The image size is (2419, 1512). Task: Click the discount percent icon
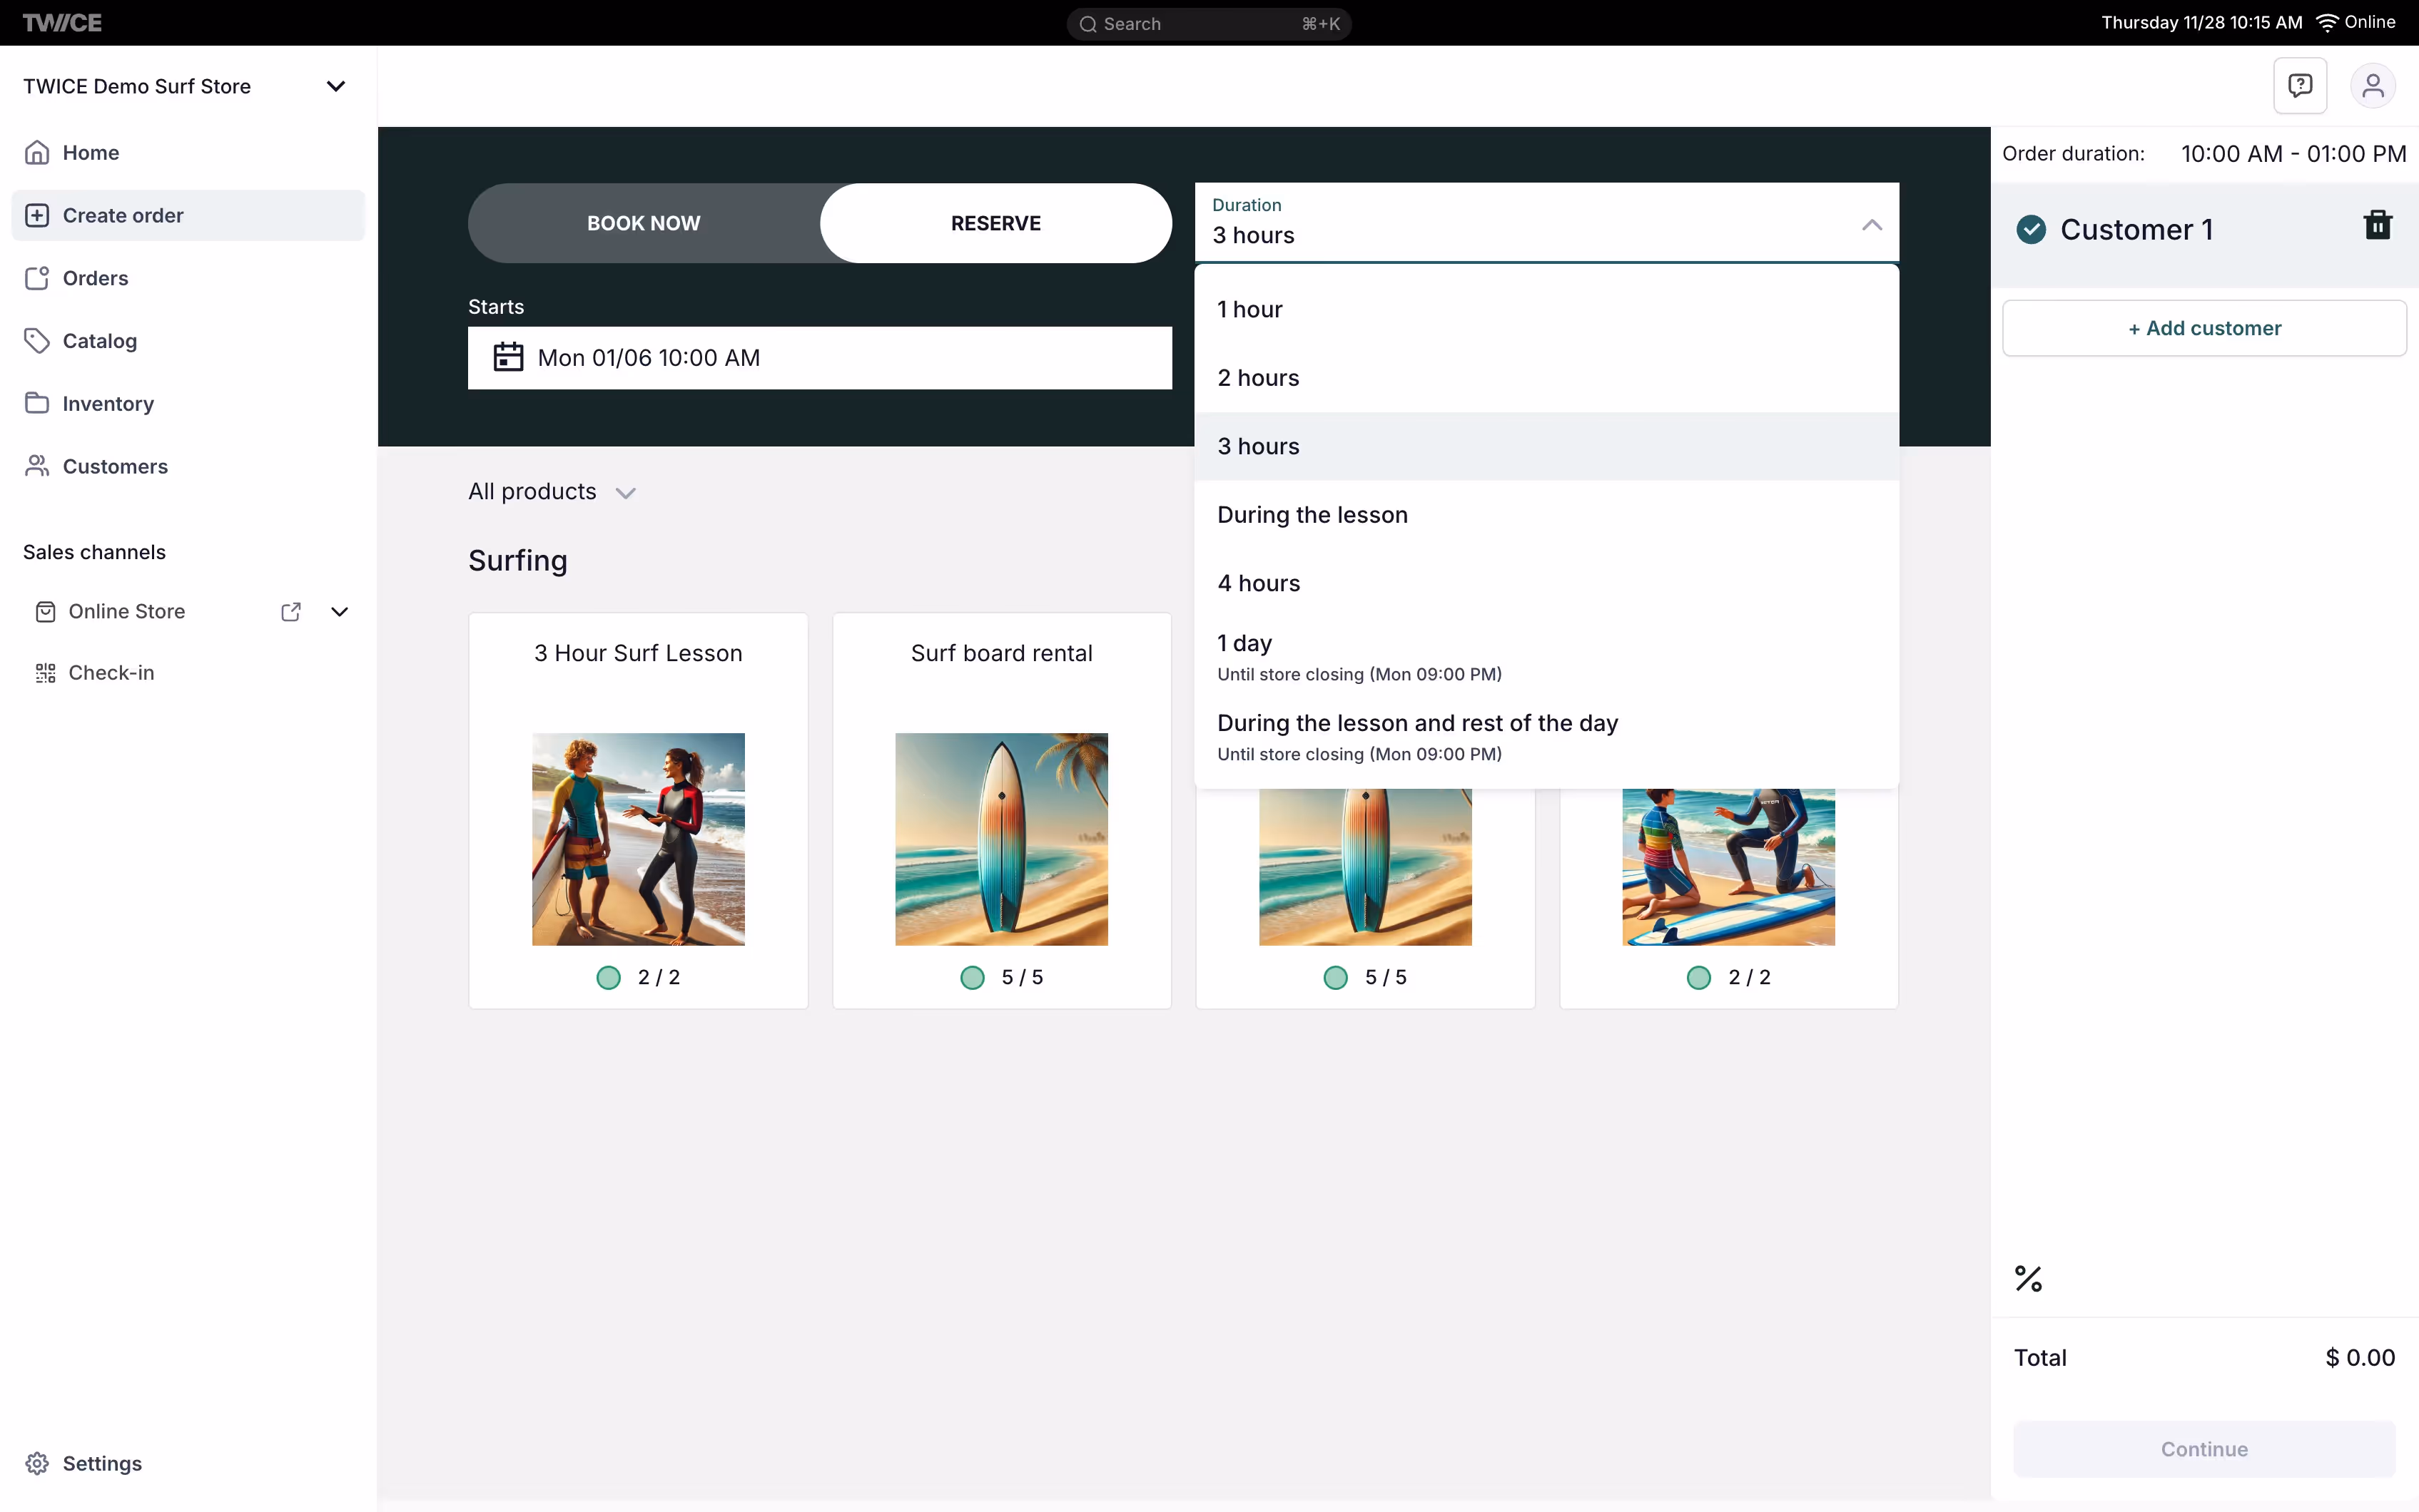pyautogui.click(x=2028, y=1278)
